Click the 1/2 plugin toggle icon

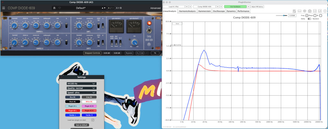coord(315,11)
